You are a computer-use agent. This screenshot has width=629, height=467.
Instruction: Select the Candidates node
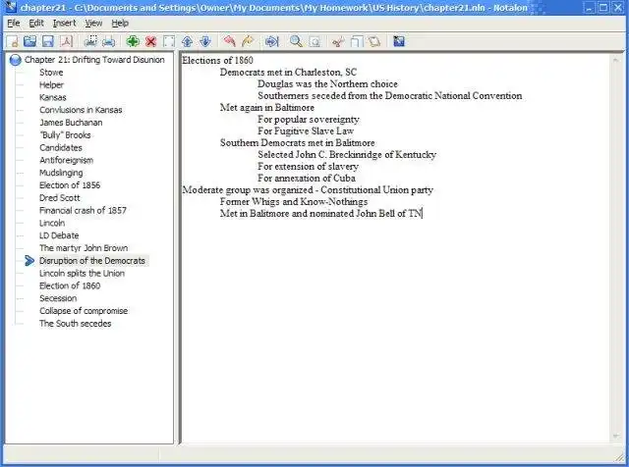[61, 147]
